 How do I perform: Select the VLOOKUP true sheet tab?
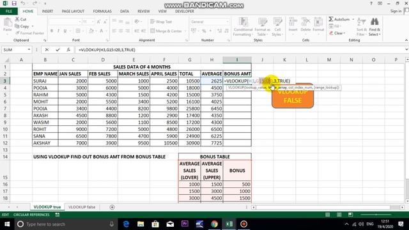pos(47,207)
